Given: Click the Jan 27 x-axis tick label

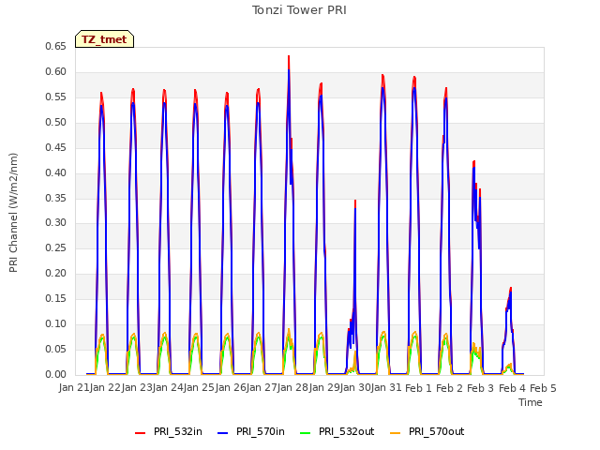Looking at the screenshot, I should coord(262,388).
